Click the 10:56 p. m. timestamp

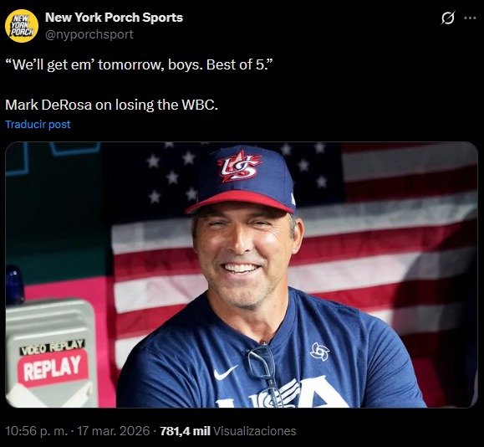36,431
